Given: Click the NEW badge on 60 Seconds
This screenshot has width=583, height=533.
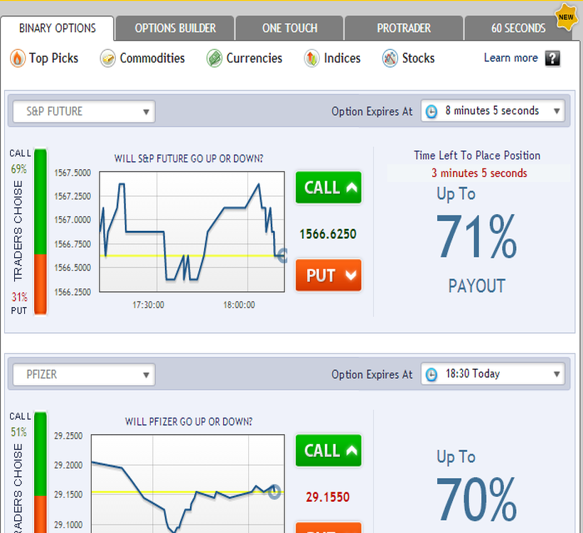Looking at the screenshot, I should [565, 17].
